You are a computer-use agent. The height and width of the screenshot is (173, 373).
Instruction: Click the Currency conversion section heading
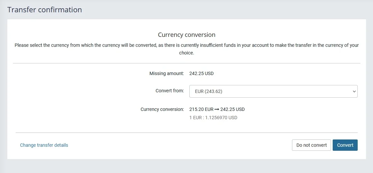pyautogui.click(x=186, y=35)
